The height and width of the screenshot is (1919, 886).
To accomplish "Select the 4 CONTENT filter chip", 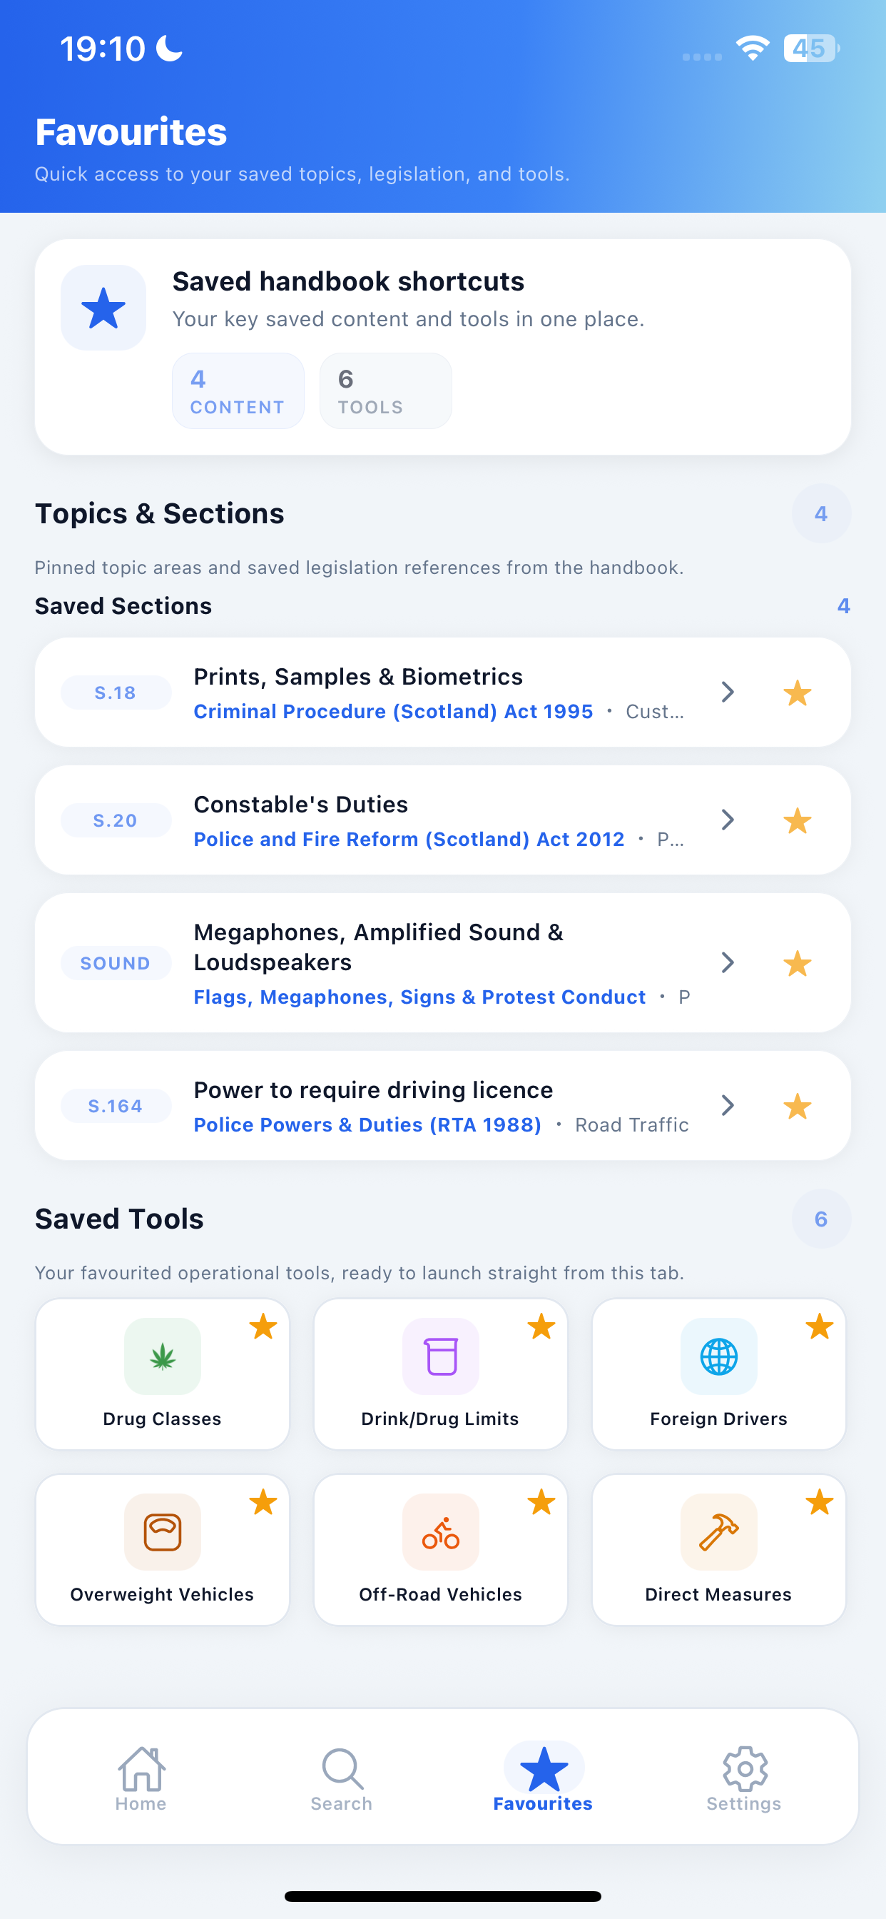I will point(238,391).
